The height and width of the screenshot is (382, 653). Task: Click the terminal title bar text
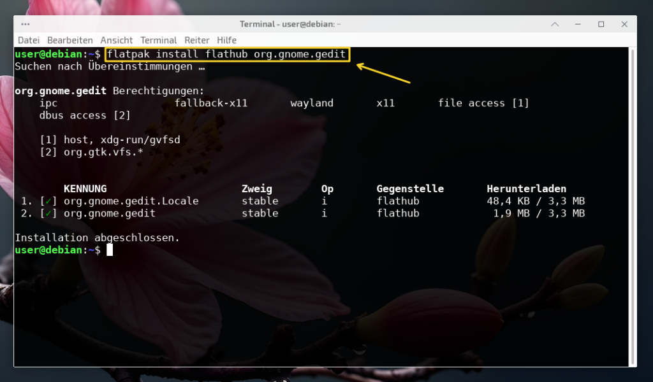(x=290, y=24)
